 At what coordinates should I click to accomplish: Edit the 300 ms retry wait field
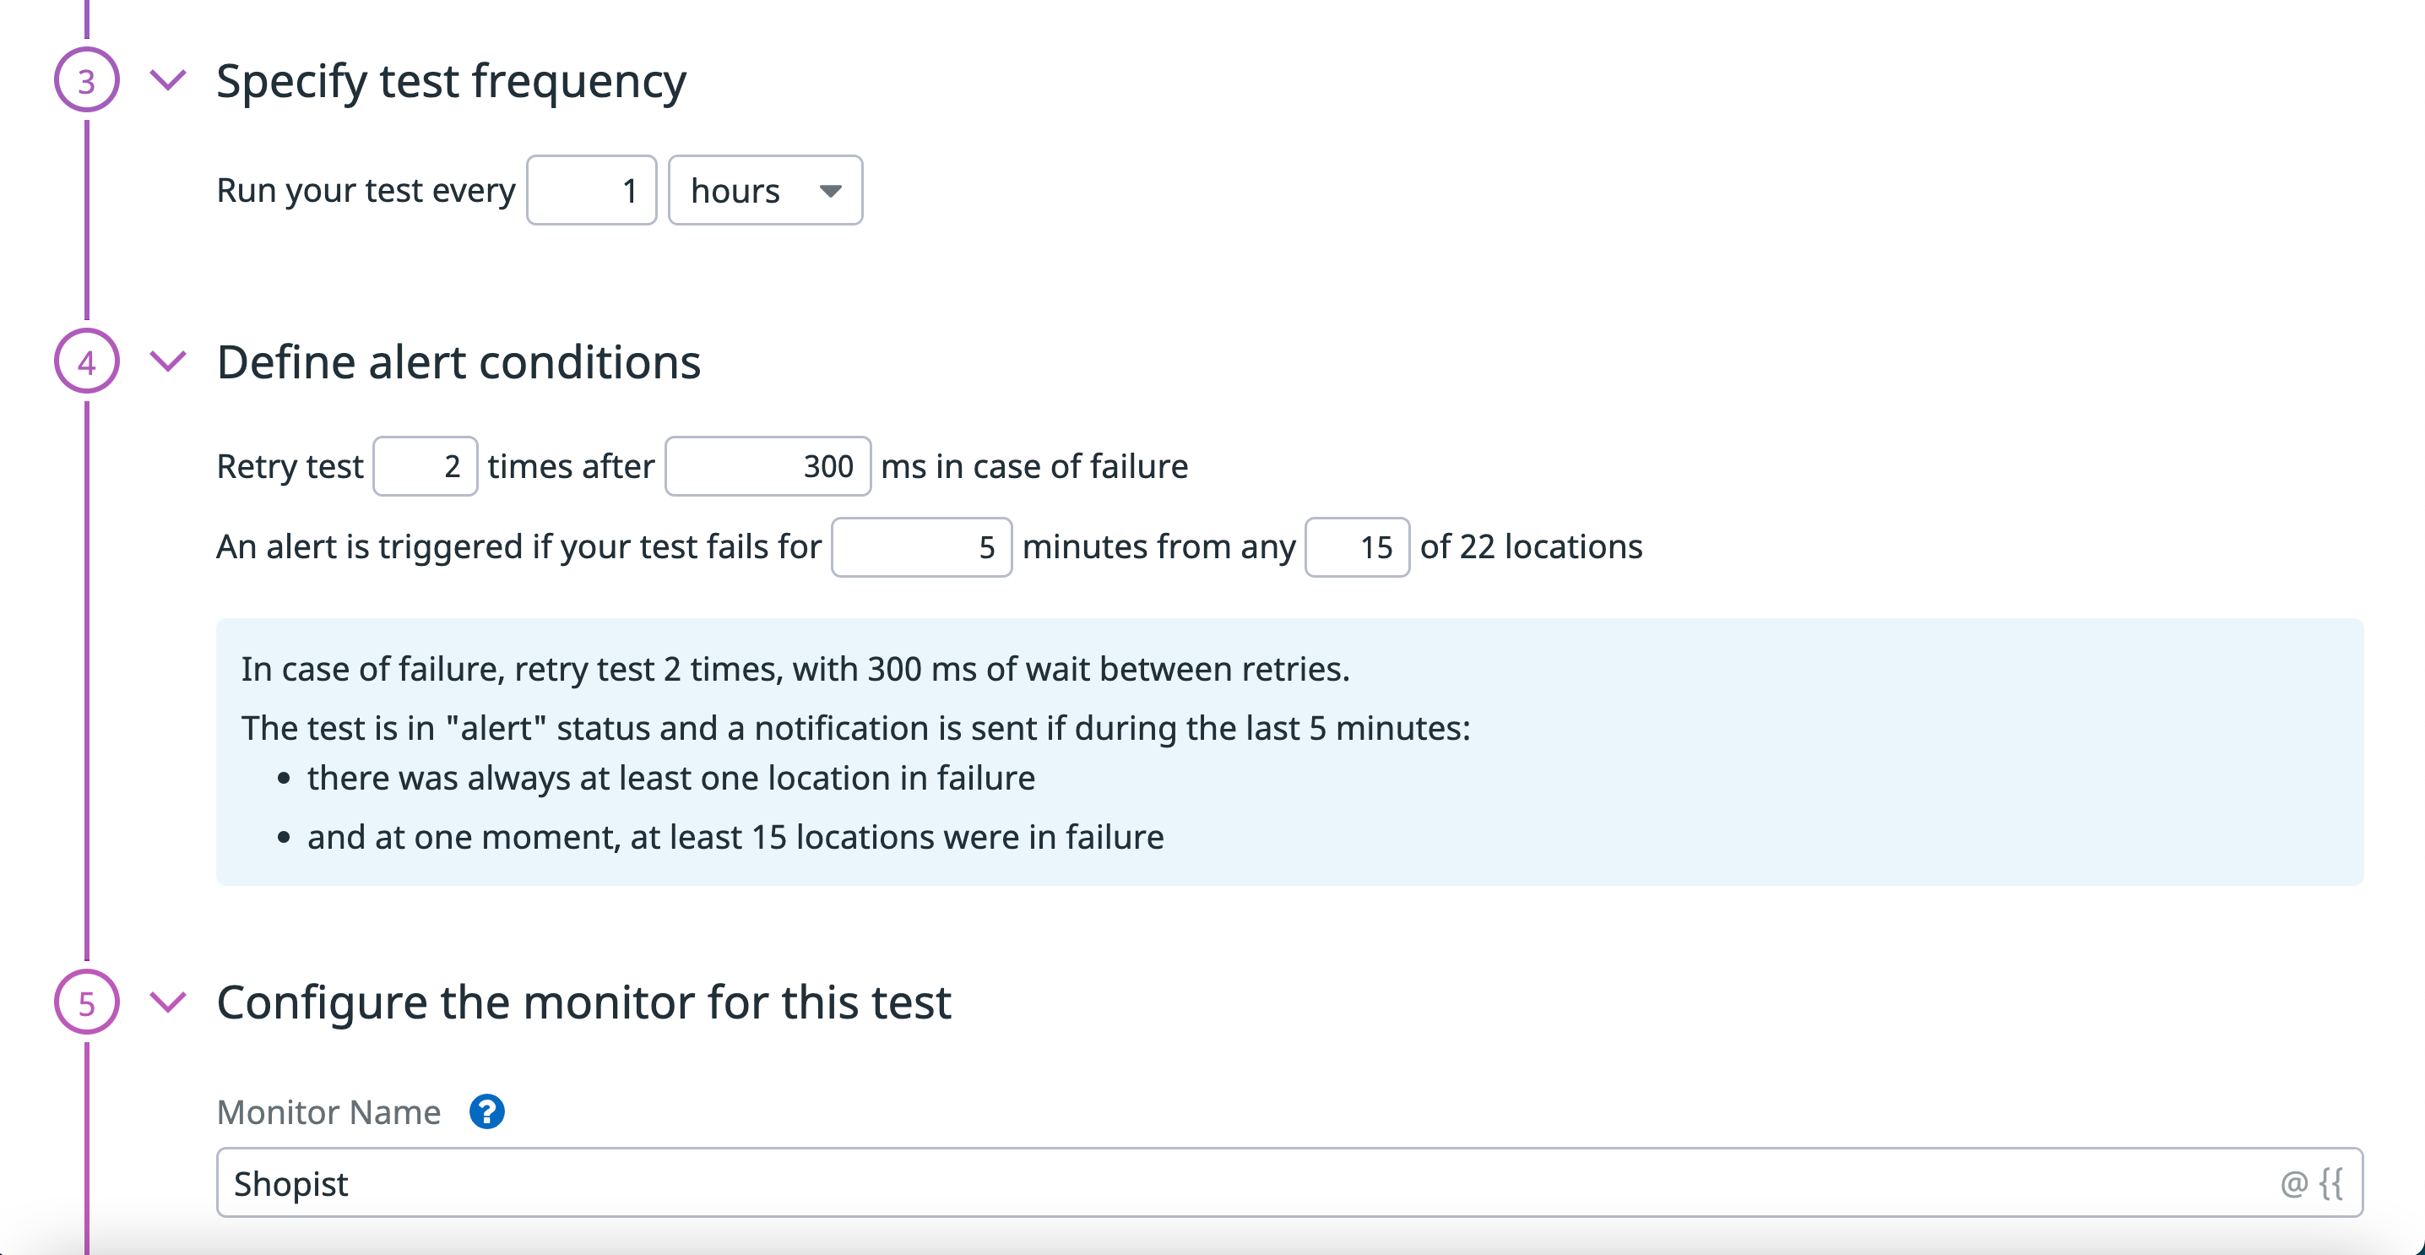(768, 466)
